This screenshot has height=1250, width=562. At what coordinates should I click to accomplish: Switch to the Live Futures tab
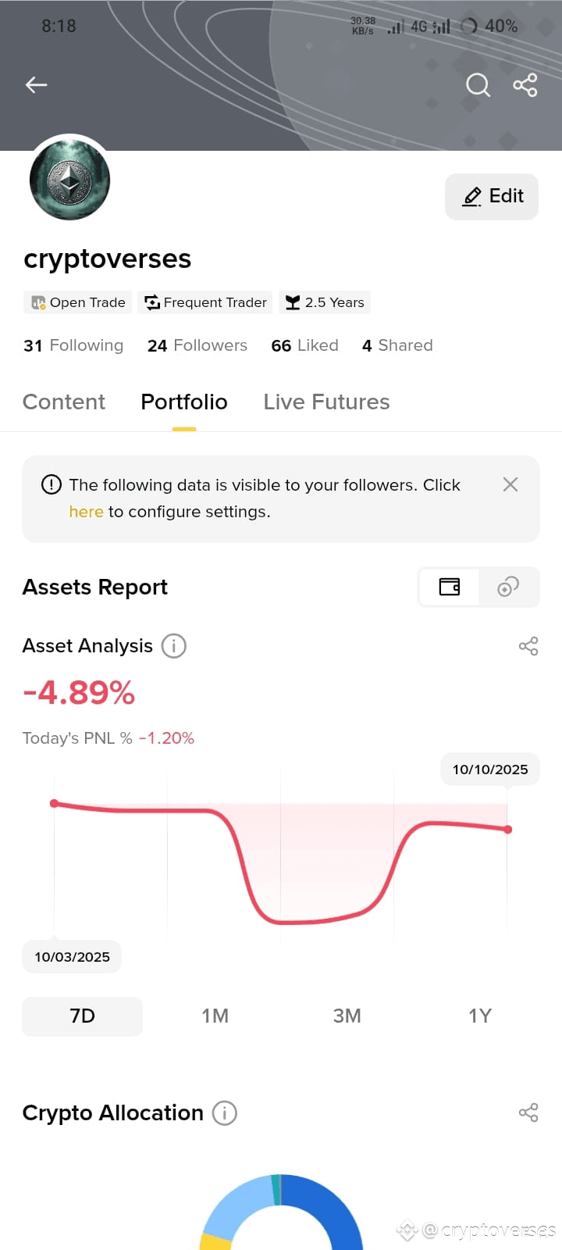326,402
